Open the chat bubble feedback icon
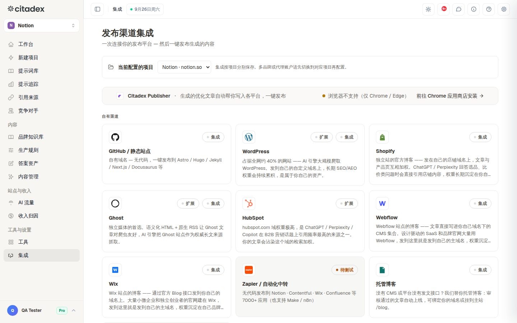 (x=458, y=9)
